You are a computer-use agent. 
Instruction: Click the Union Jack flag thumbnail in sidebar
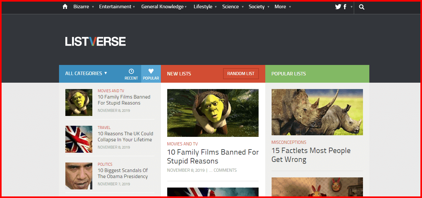pyautogui.click(x=79, y=139)
